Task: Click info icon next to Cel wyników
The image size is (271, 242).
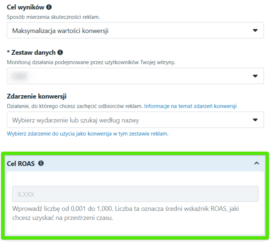Action: click(x=49, y=7)
